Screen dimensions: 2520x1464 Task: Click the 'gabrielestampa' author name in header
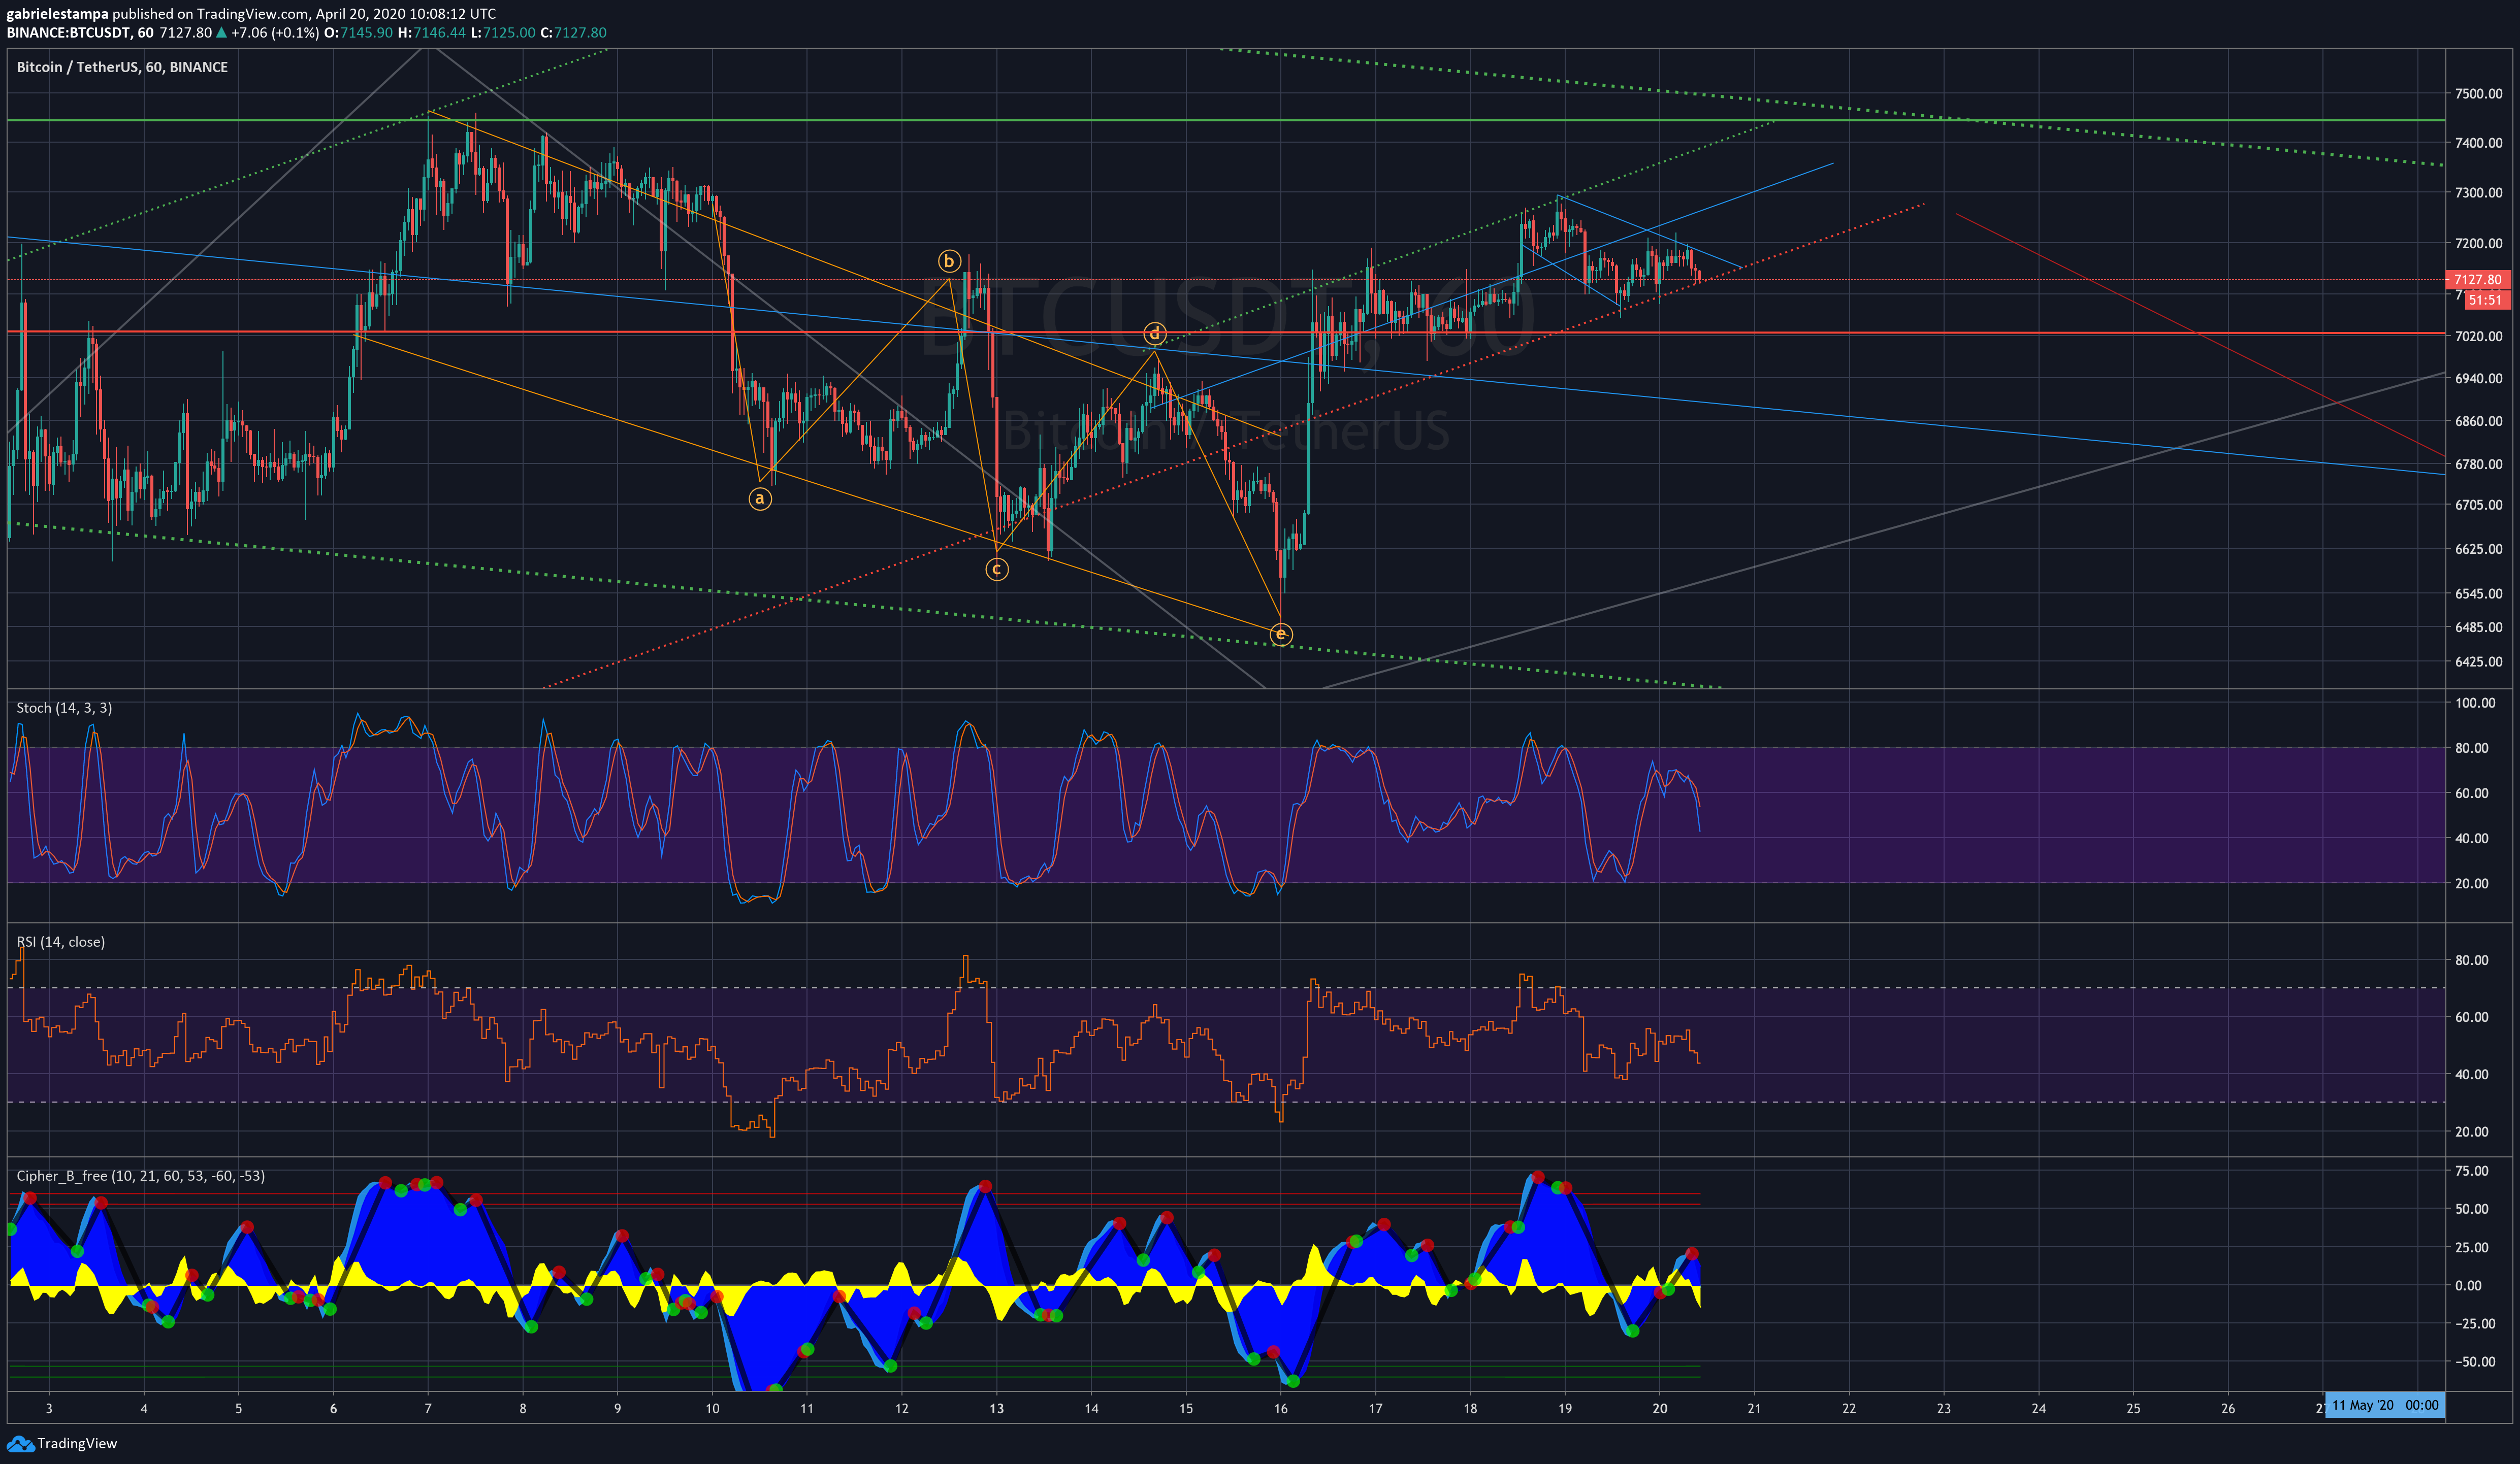point(57,14)
